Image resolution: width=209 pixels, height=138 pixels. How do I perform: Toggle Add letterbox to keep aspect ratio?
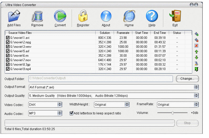pos(71,113)
